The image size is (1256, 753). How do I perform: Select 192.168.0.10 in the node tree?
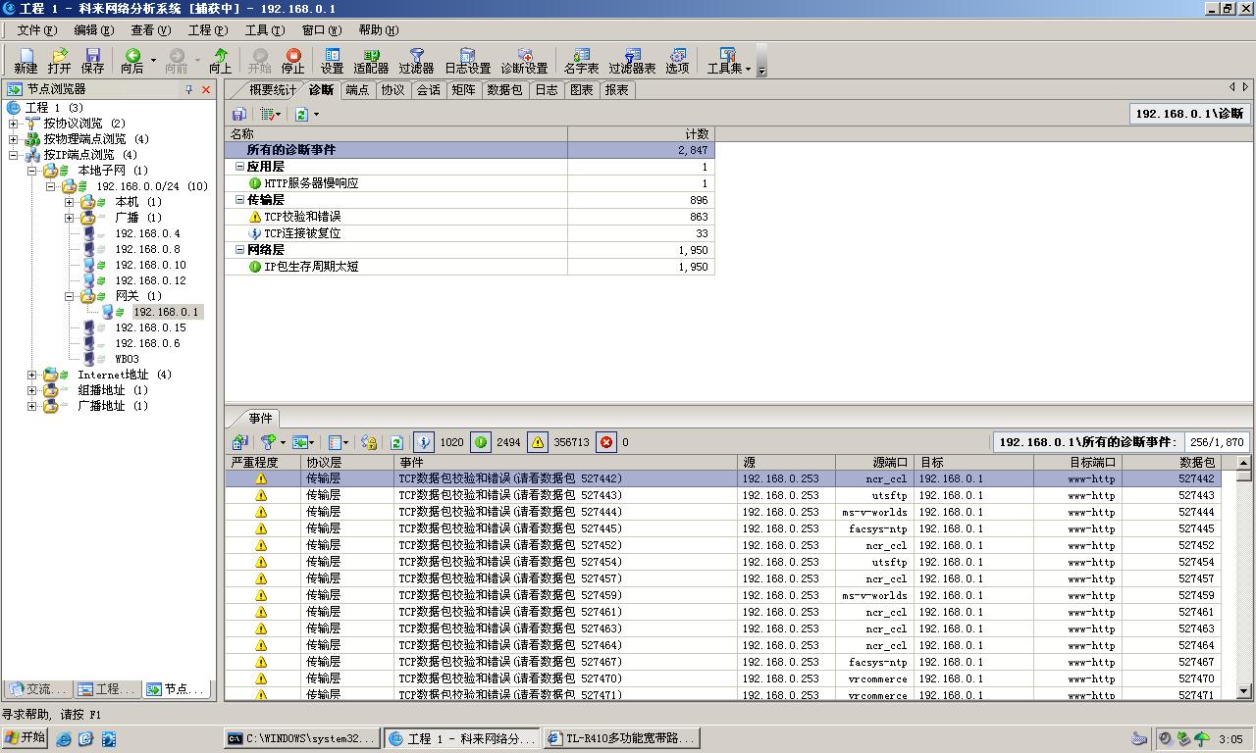click(x=150, y=265)
